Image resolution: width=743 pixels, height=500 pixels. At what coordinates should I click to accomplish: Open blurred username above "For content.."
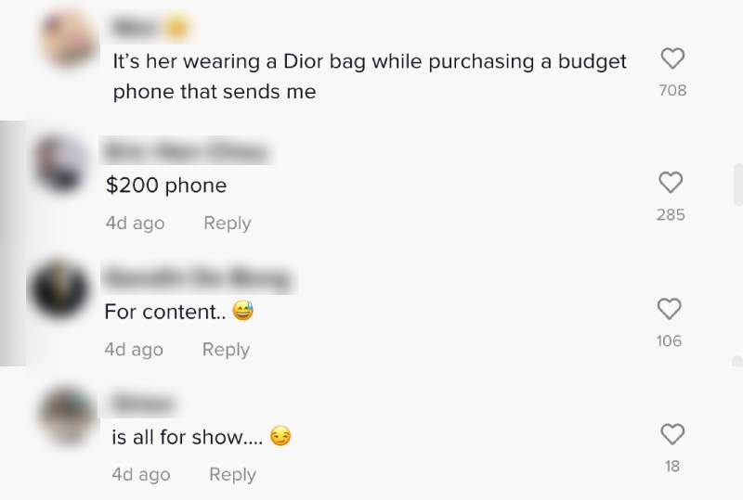pyautogui.click(x=198, y=279)
